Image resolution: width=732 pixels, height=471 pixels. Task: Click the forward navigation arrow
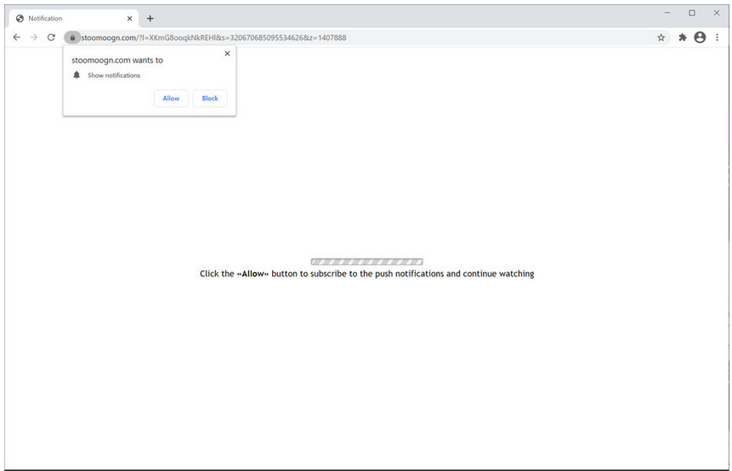point(34,37)
